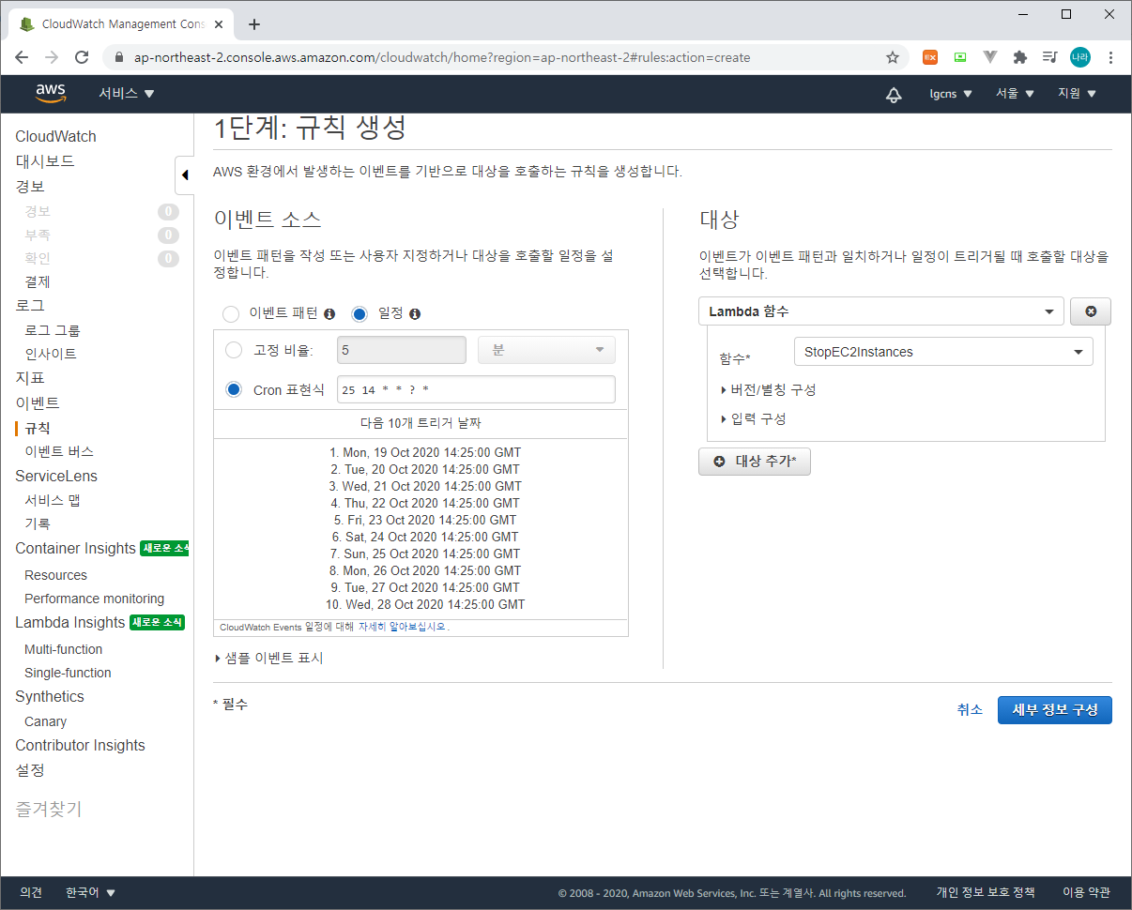Open the 한국어 language selector

90,893
